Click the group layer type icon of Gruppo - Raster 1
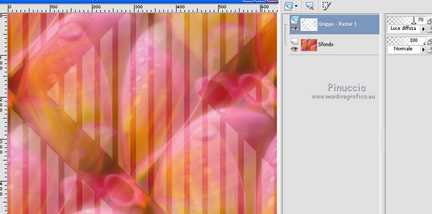 tap(294, 20)
